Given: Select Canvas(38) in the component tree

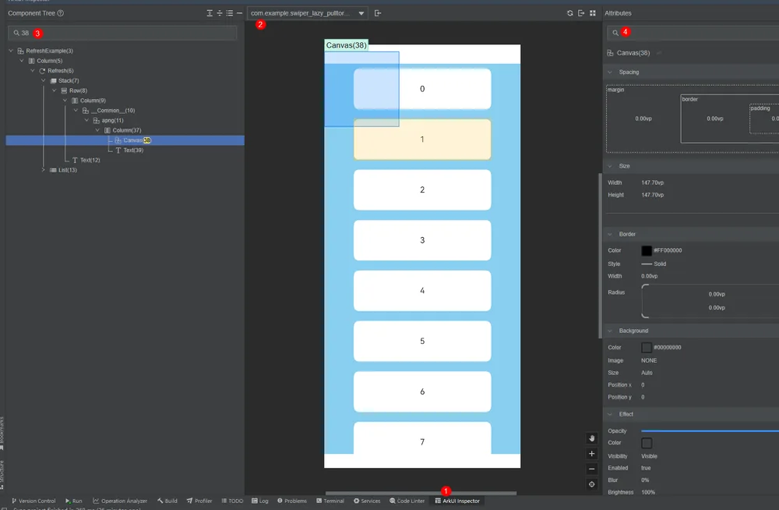Looking at the screenshot, I should (125, 140).
